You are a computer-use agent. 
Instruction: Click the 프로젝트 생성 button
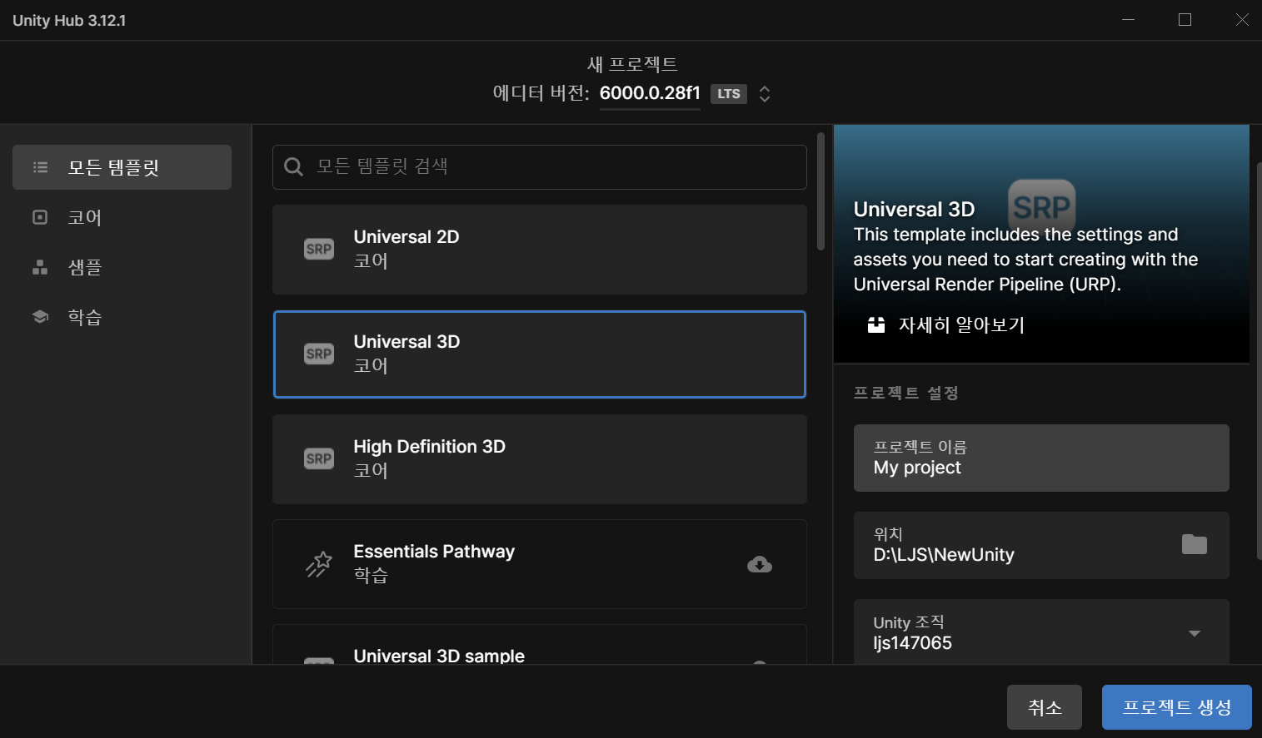pos(1177,707)
